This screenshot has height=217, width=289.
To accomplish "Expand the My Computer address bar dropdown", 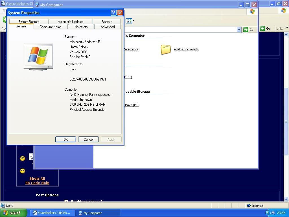I will 239,29.
